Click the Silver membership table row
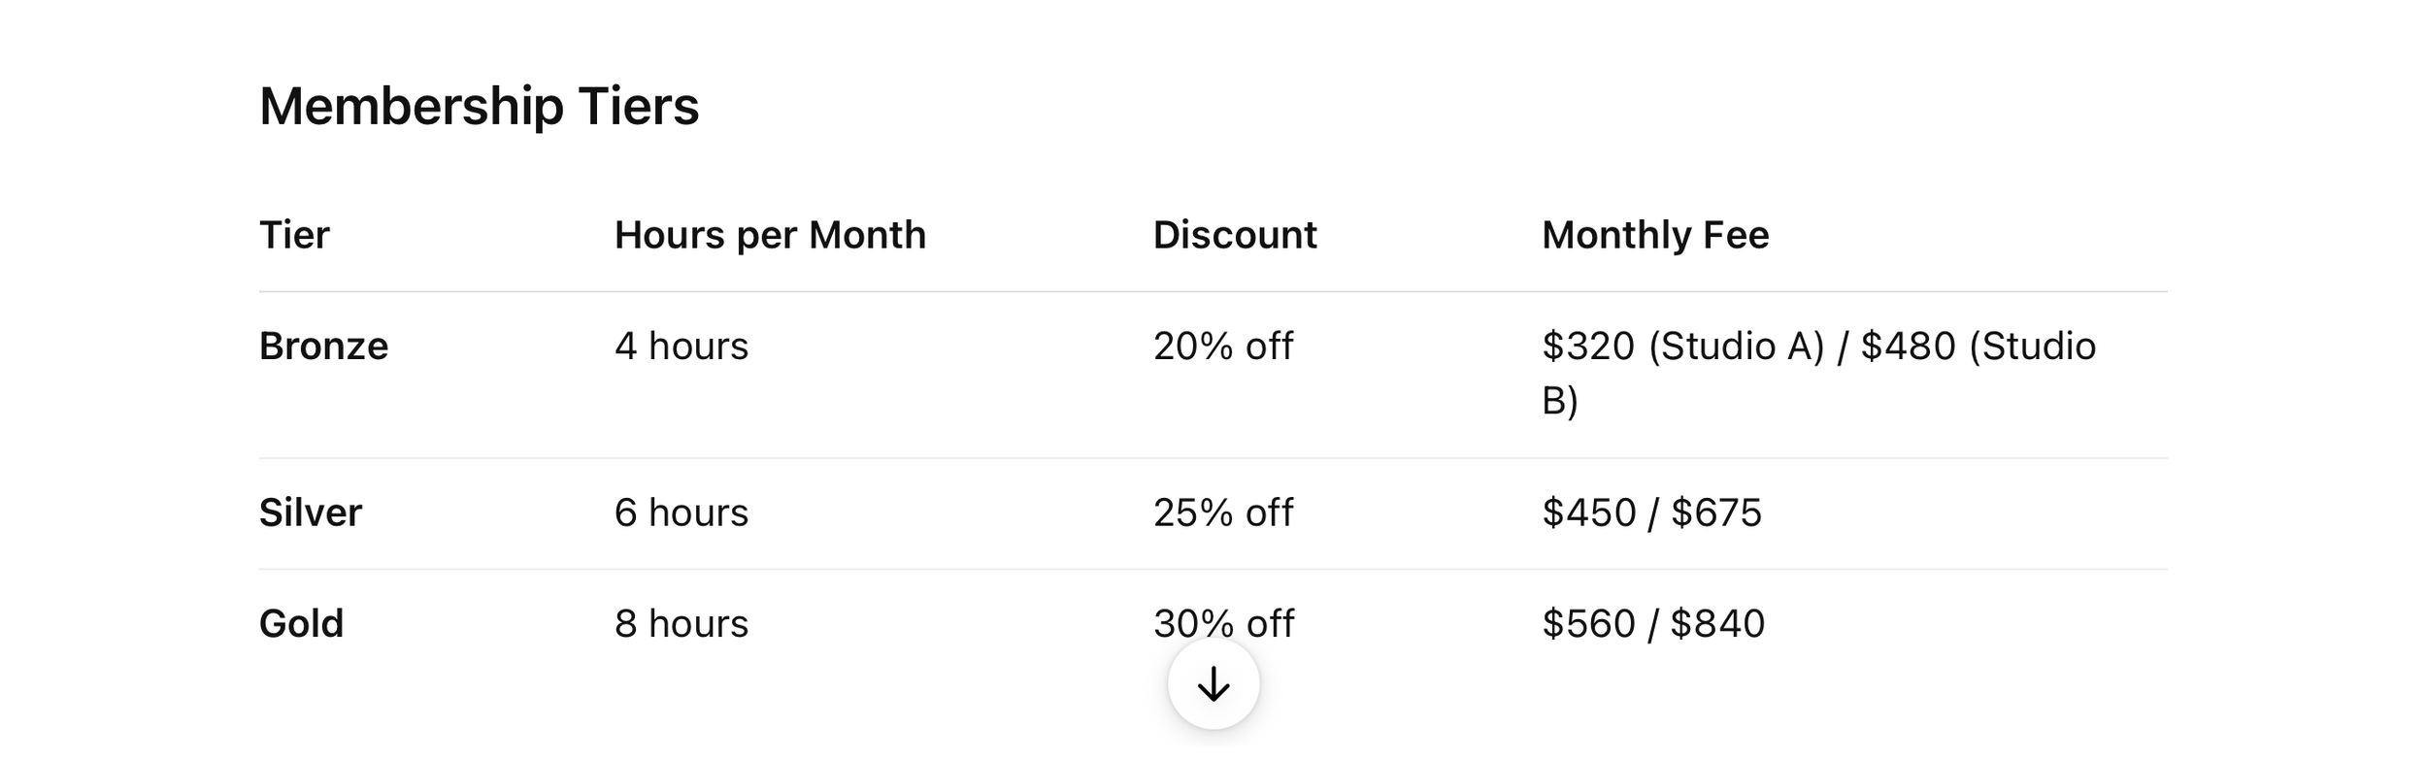 (x=1213, y=513)
